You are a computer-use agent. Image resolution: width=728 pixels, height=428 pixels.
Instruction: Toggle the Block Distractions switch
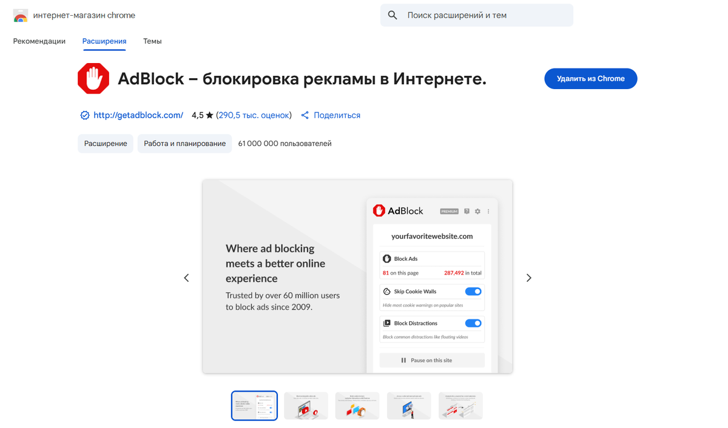point(473,323)
